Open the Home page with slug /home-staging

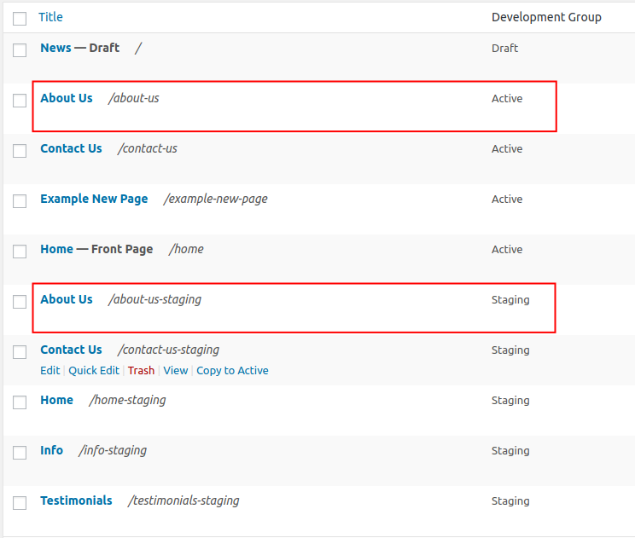[x=56, y=400]
